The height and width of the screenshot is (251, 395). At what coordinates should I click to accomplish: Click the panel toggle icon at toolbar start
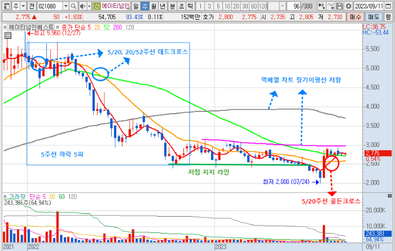pyautogui.click(x=7, y=6)
